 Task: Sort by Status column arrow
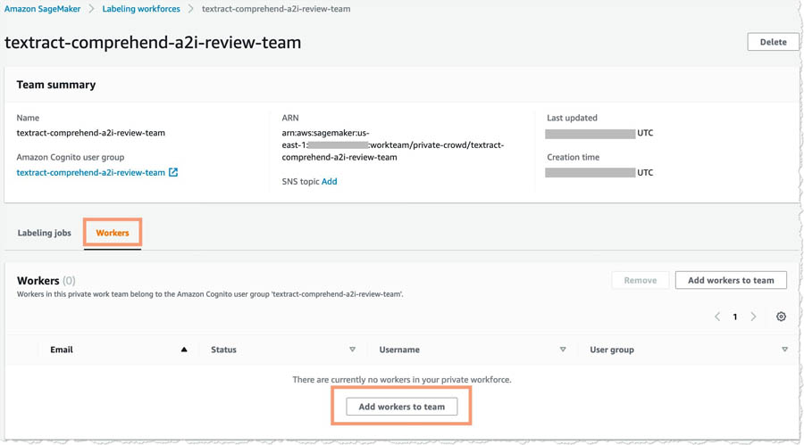pos(352,350)
